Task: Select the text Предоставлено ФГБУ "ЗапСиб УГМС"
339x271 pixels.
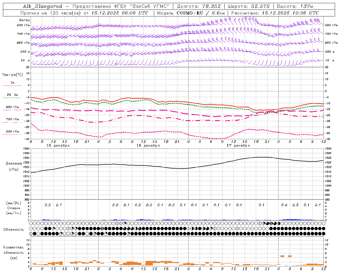Action: pos(121,6)
